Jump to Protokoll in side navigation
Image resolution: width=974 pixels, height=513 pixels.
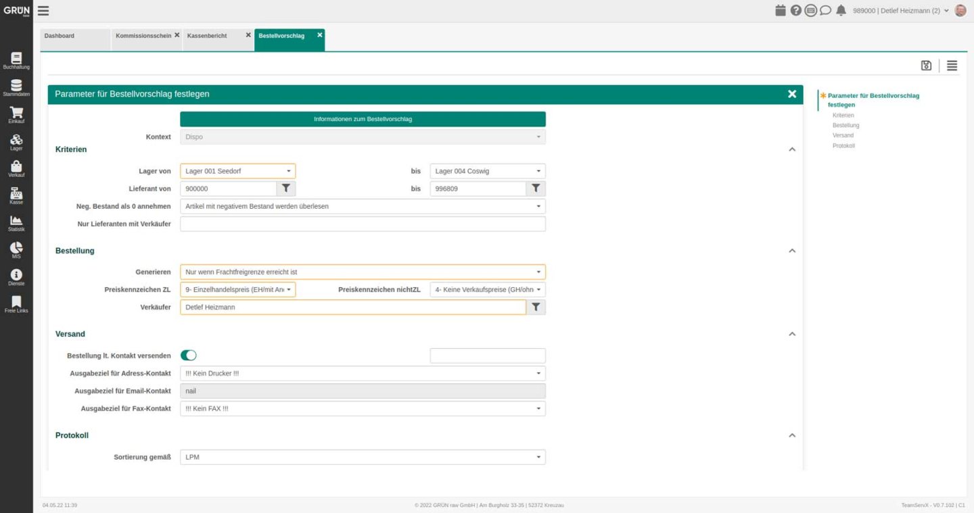(843, 146)
